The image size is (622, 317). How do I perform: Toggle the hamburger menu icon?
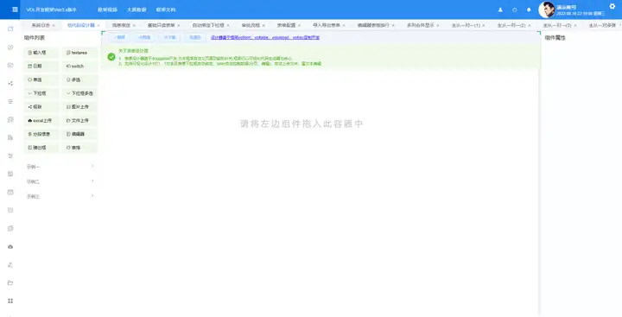[15, 10]
